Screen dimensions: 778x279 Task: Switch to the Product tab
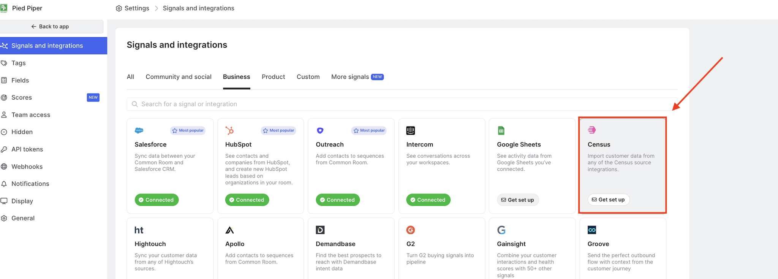(x=274, y=77)
